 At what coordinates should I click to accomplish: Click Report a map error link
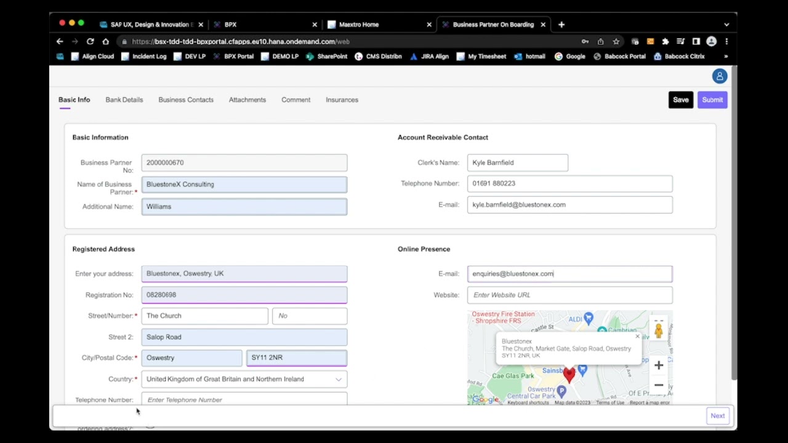pyautogui.click(x=649, y=402)
